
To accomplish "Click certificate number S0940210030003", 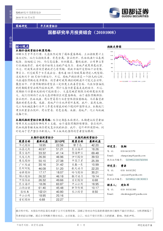I will click(136, 179).
